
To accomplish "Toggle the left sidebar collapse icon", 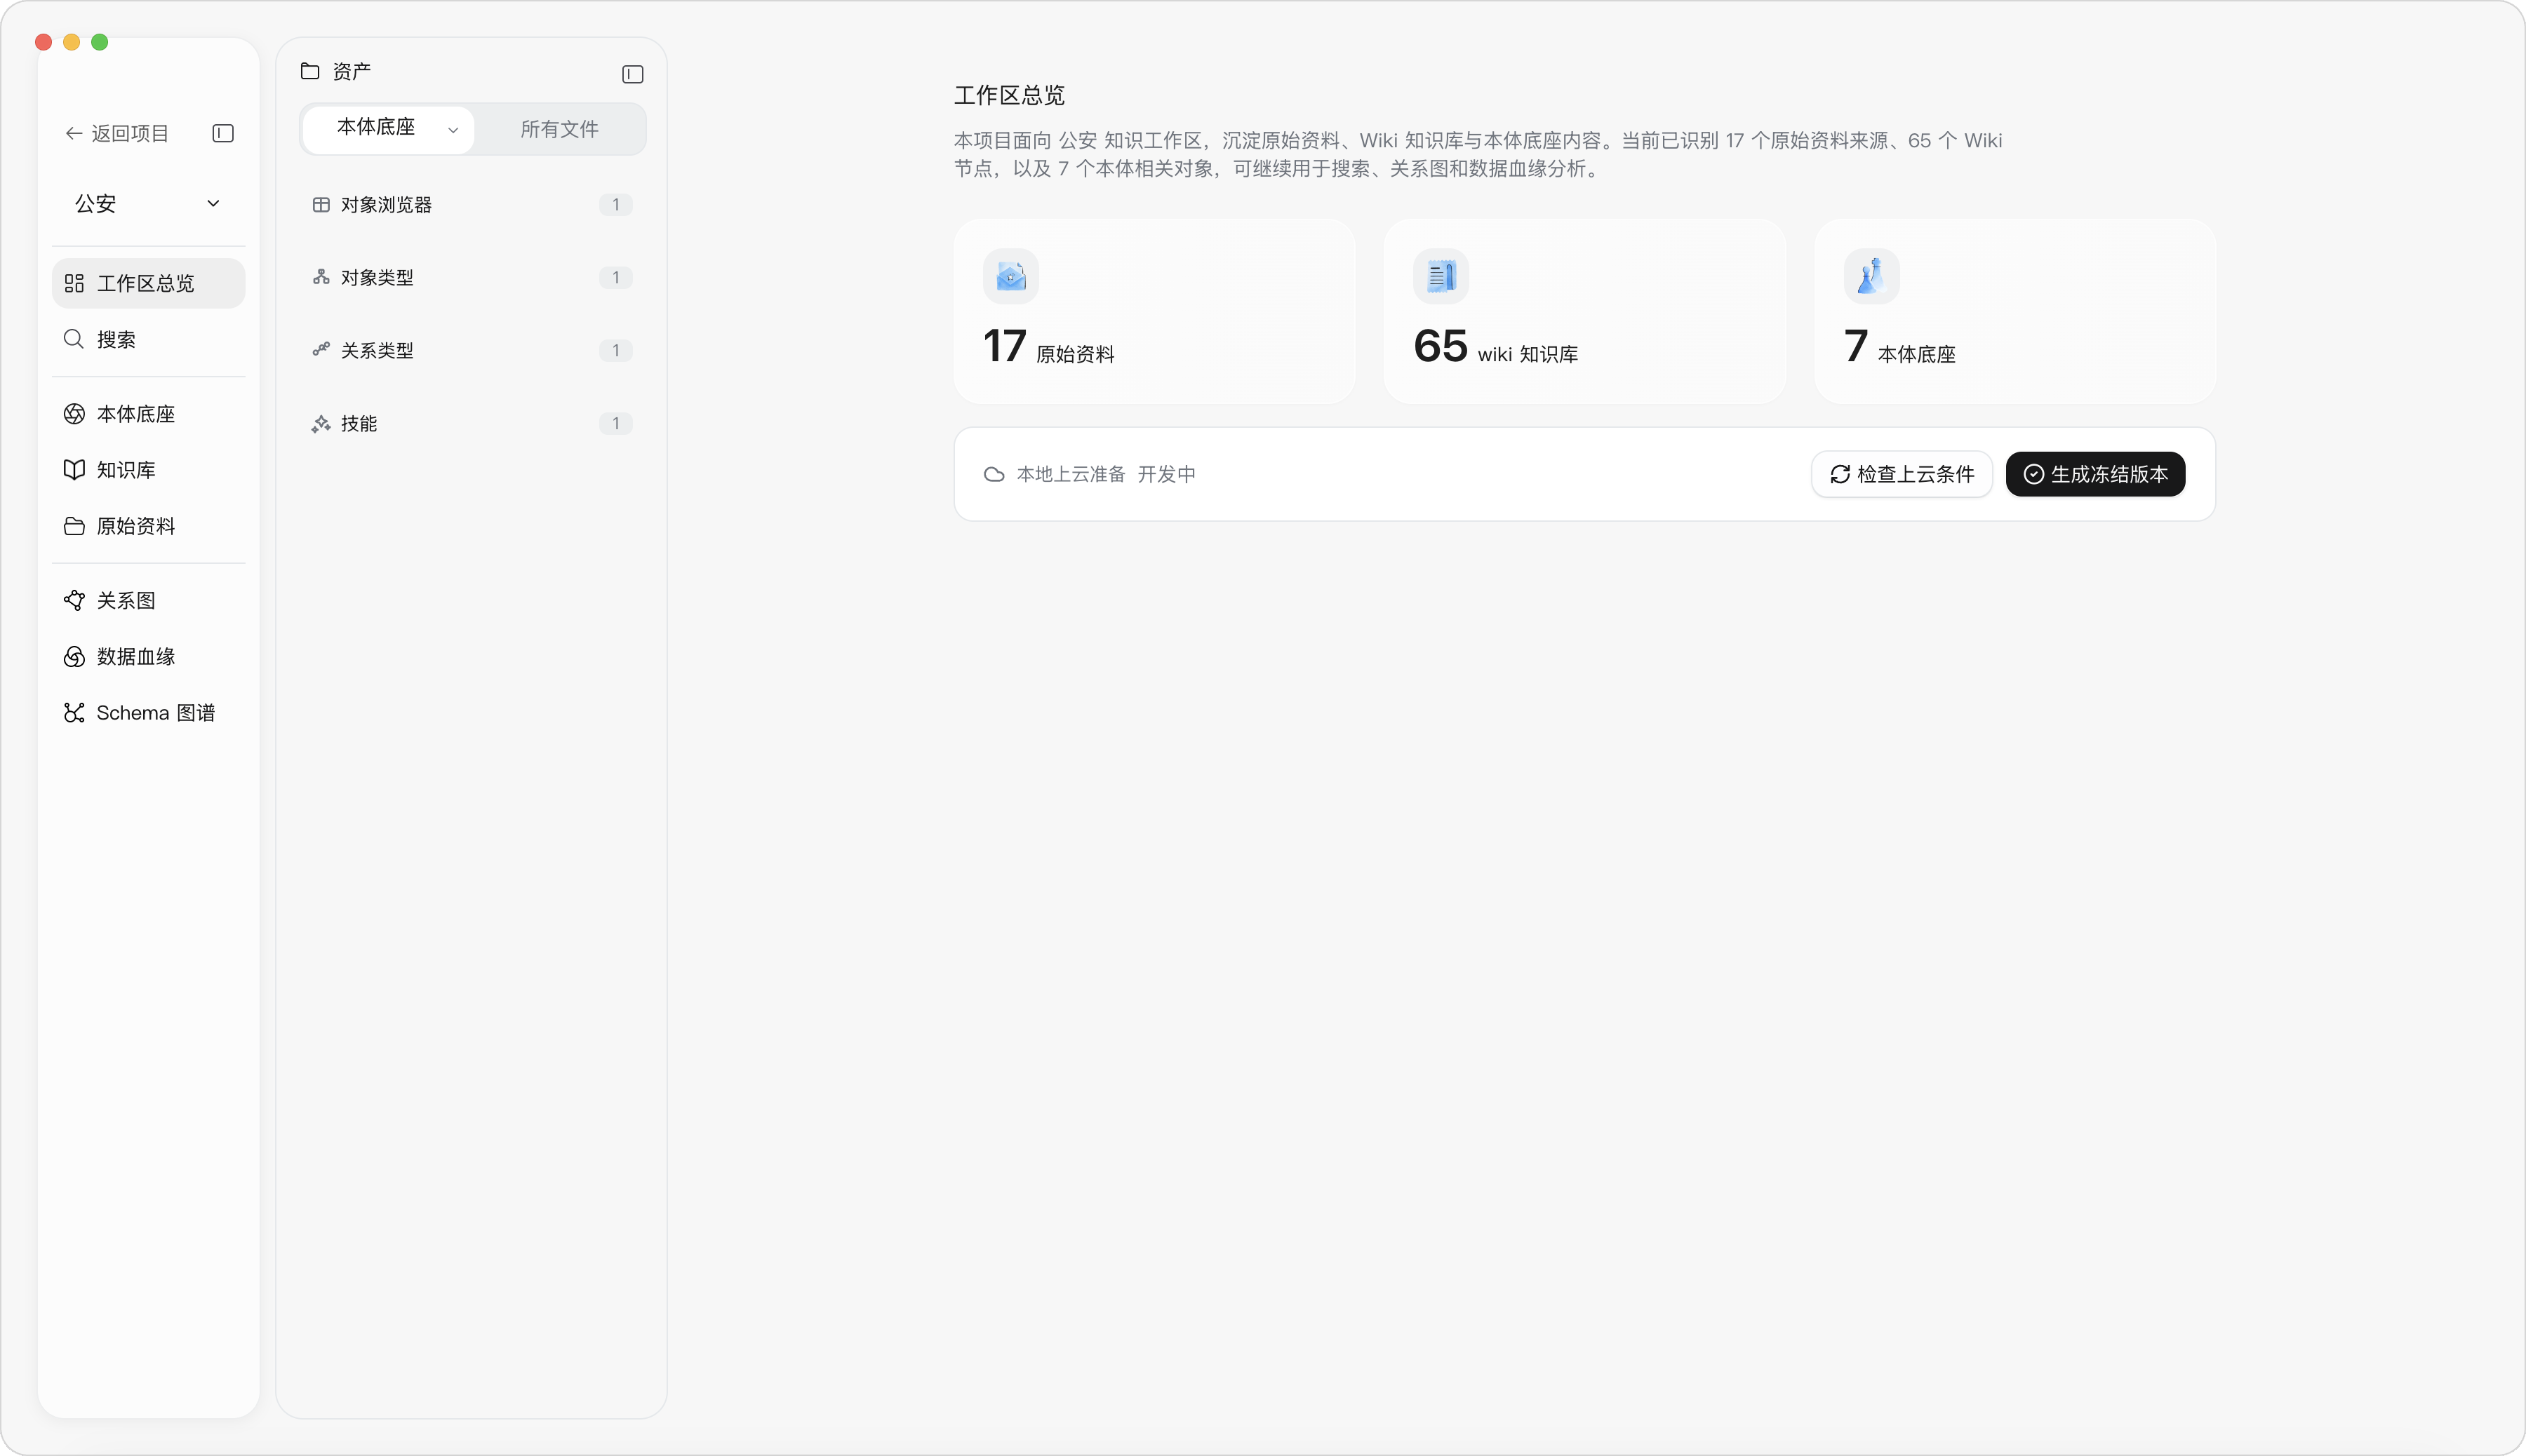I will pos(223,133).
